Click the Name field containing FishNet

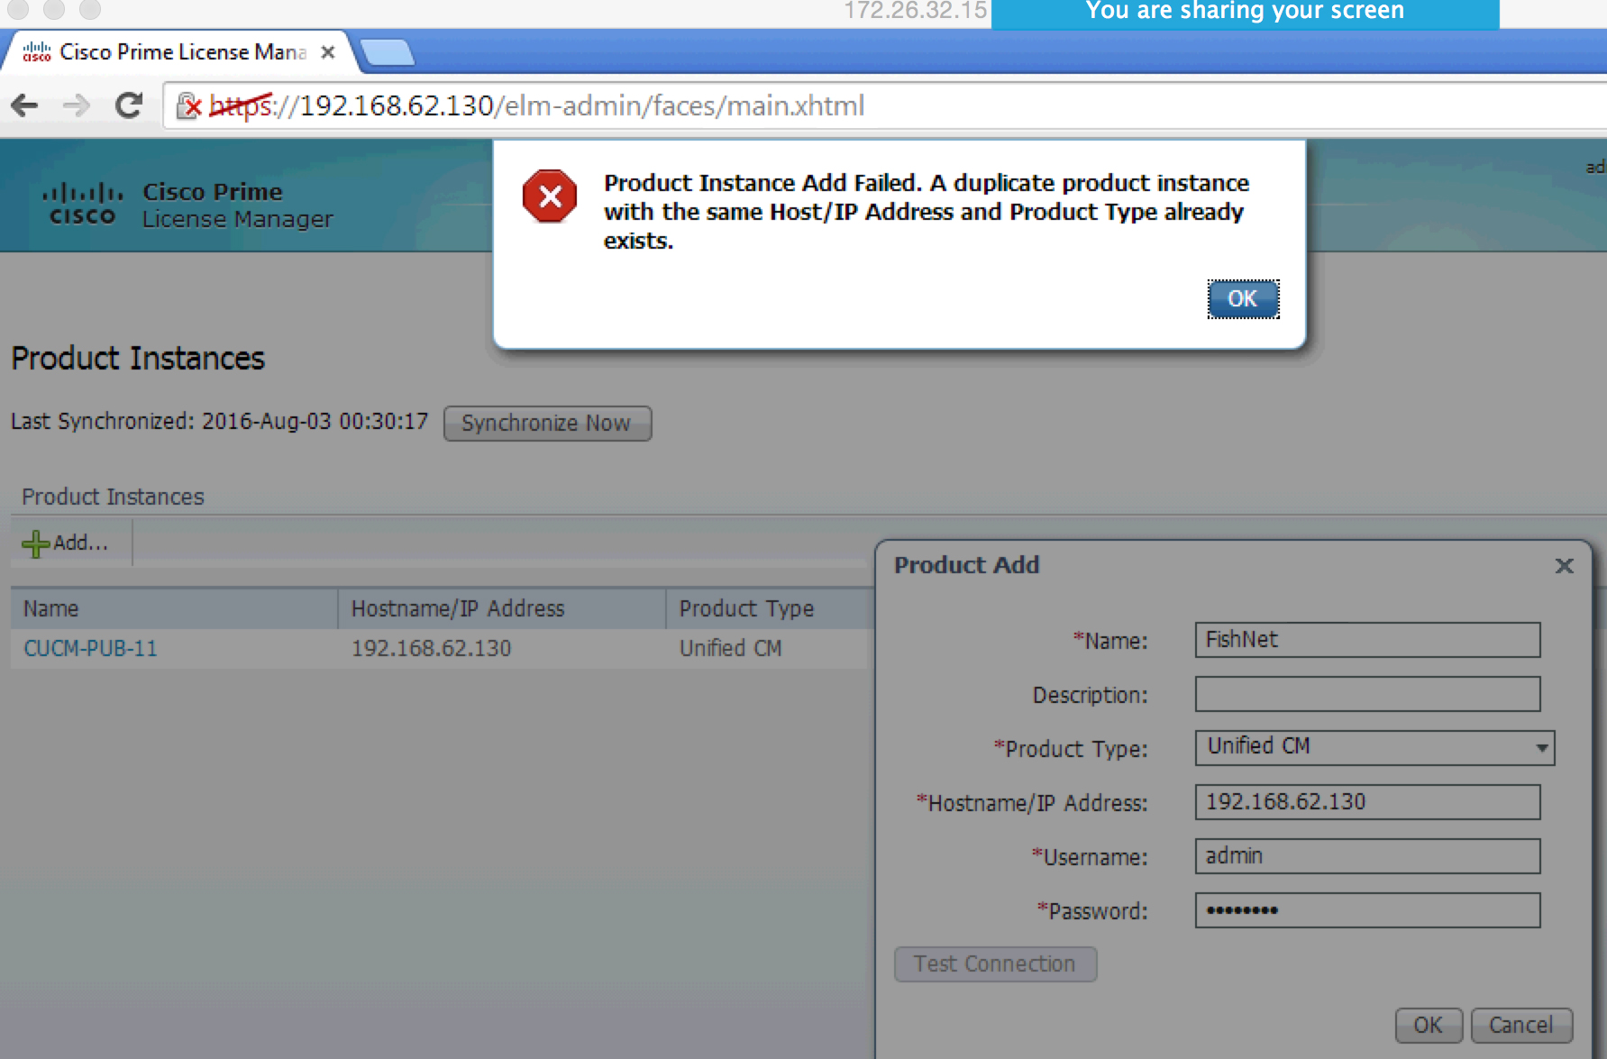(1367, 640)
